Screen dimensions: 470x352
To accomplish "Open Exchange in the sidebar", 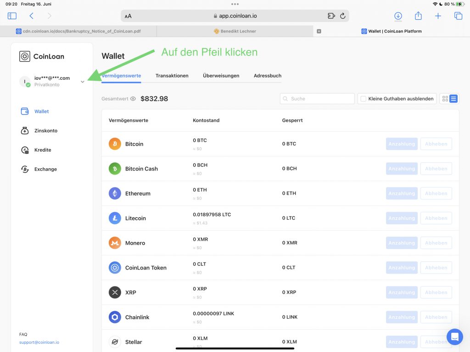I will click(39, 169).
